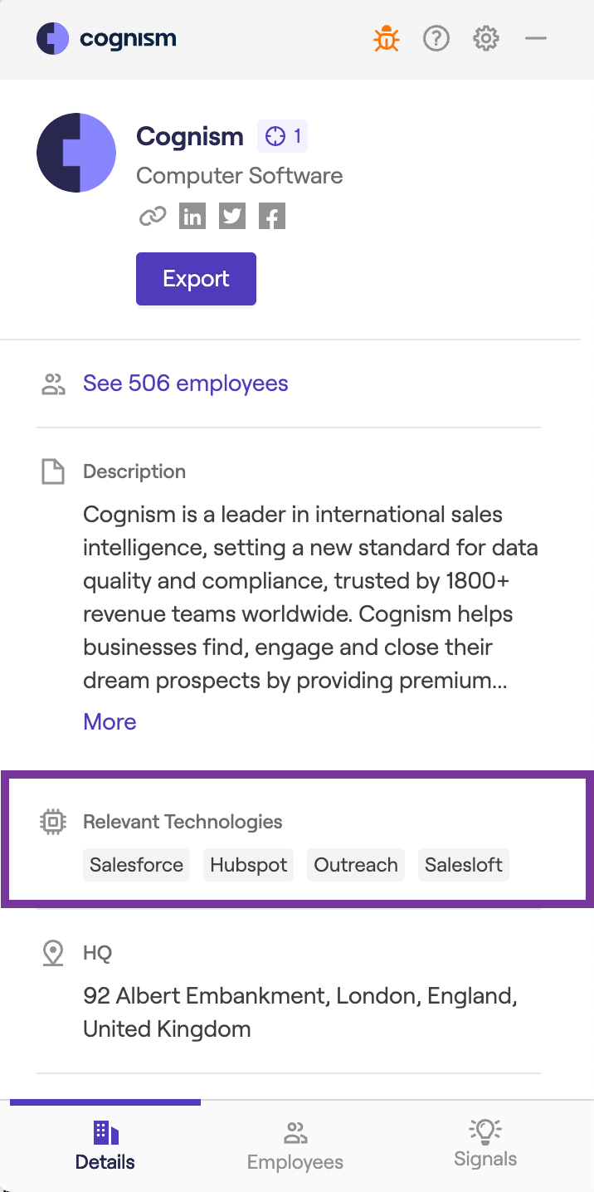The image size is (594, 1192).
Task: Click the orange bug report icon
Action: click(x=387, y=38)
